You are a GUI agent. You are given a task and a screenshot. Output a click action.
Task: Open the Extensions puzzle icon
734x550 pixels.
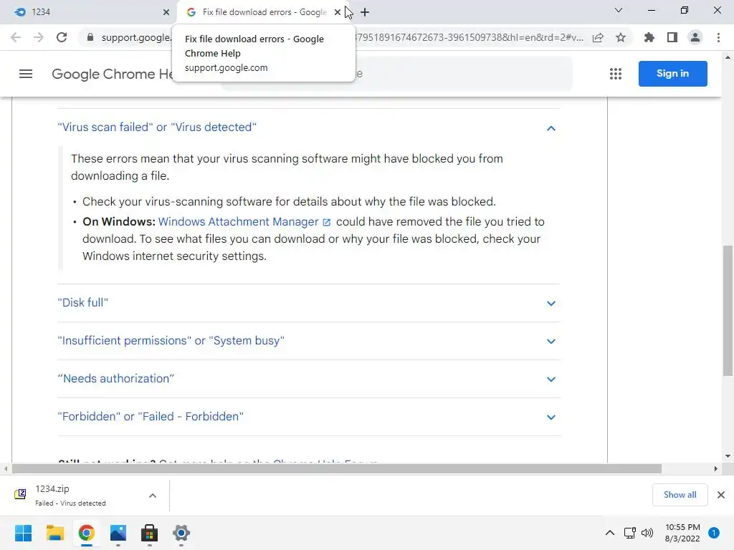[x=649, y=37]
